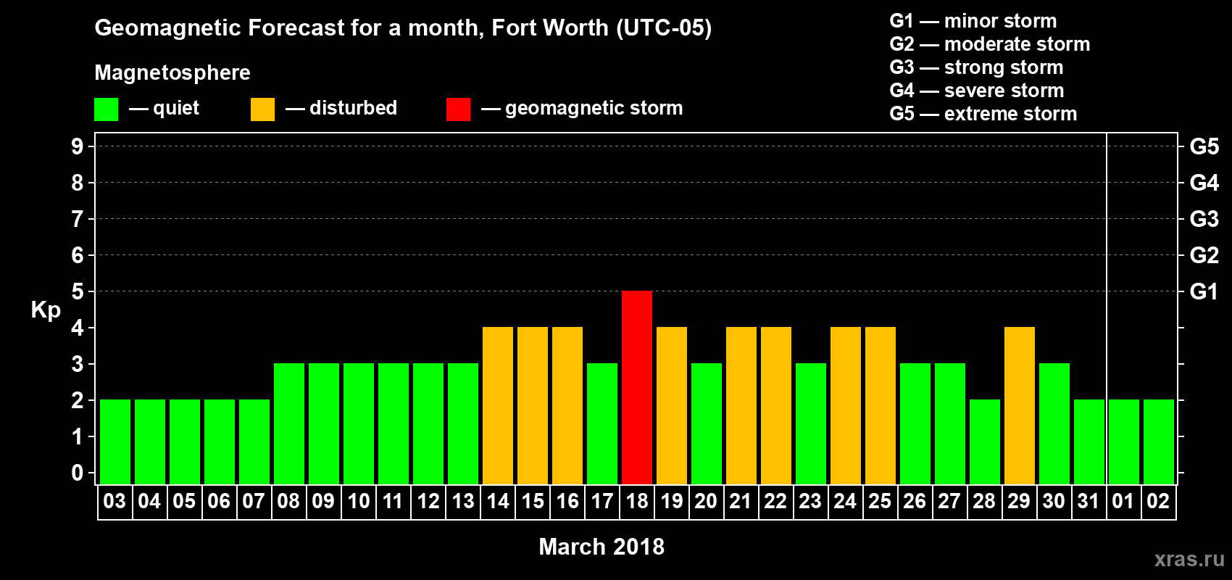1232x580 pixels.
Task: Click the G2 right axis label
Action: 1204,255
